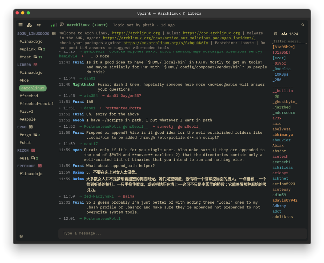Image resolution: width=324 pixels, height=263 pixels.
Task: Click the unread messages icon on #usa
Action: coord(33,158)
